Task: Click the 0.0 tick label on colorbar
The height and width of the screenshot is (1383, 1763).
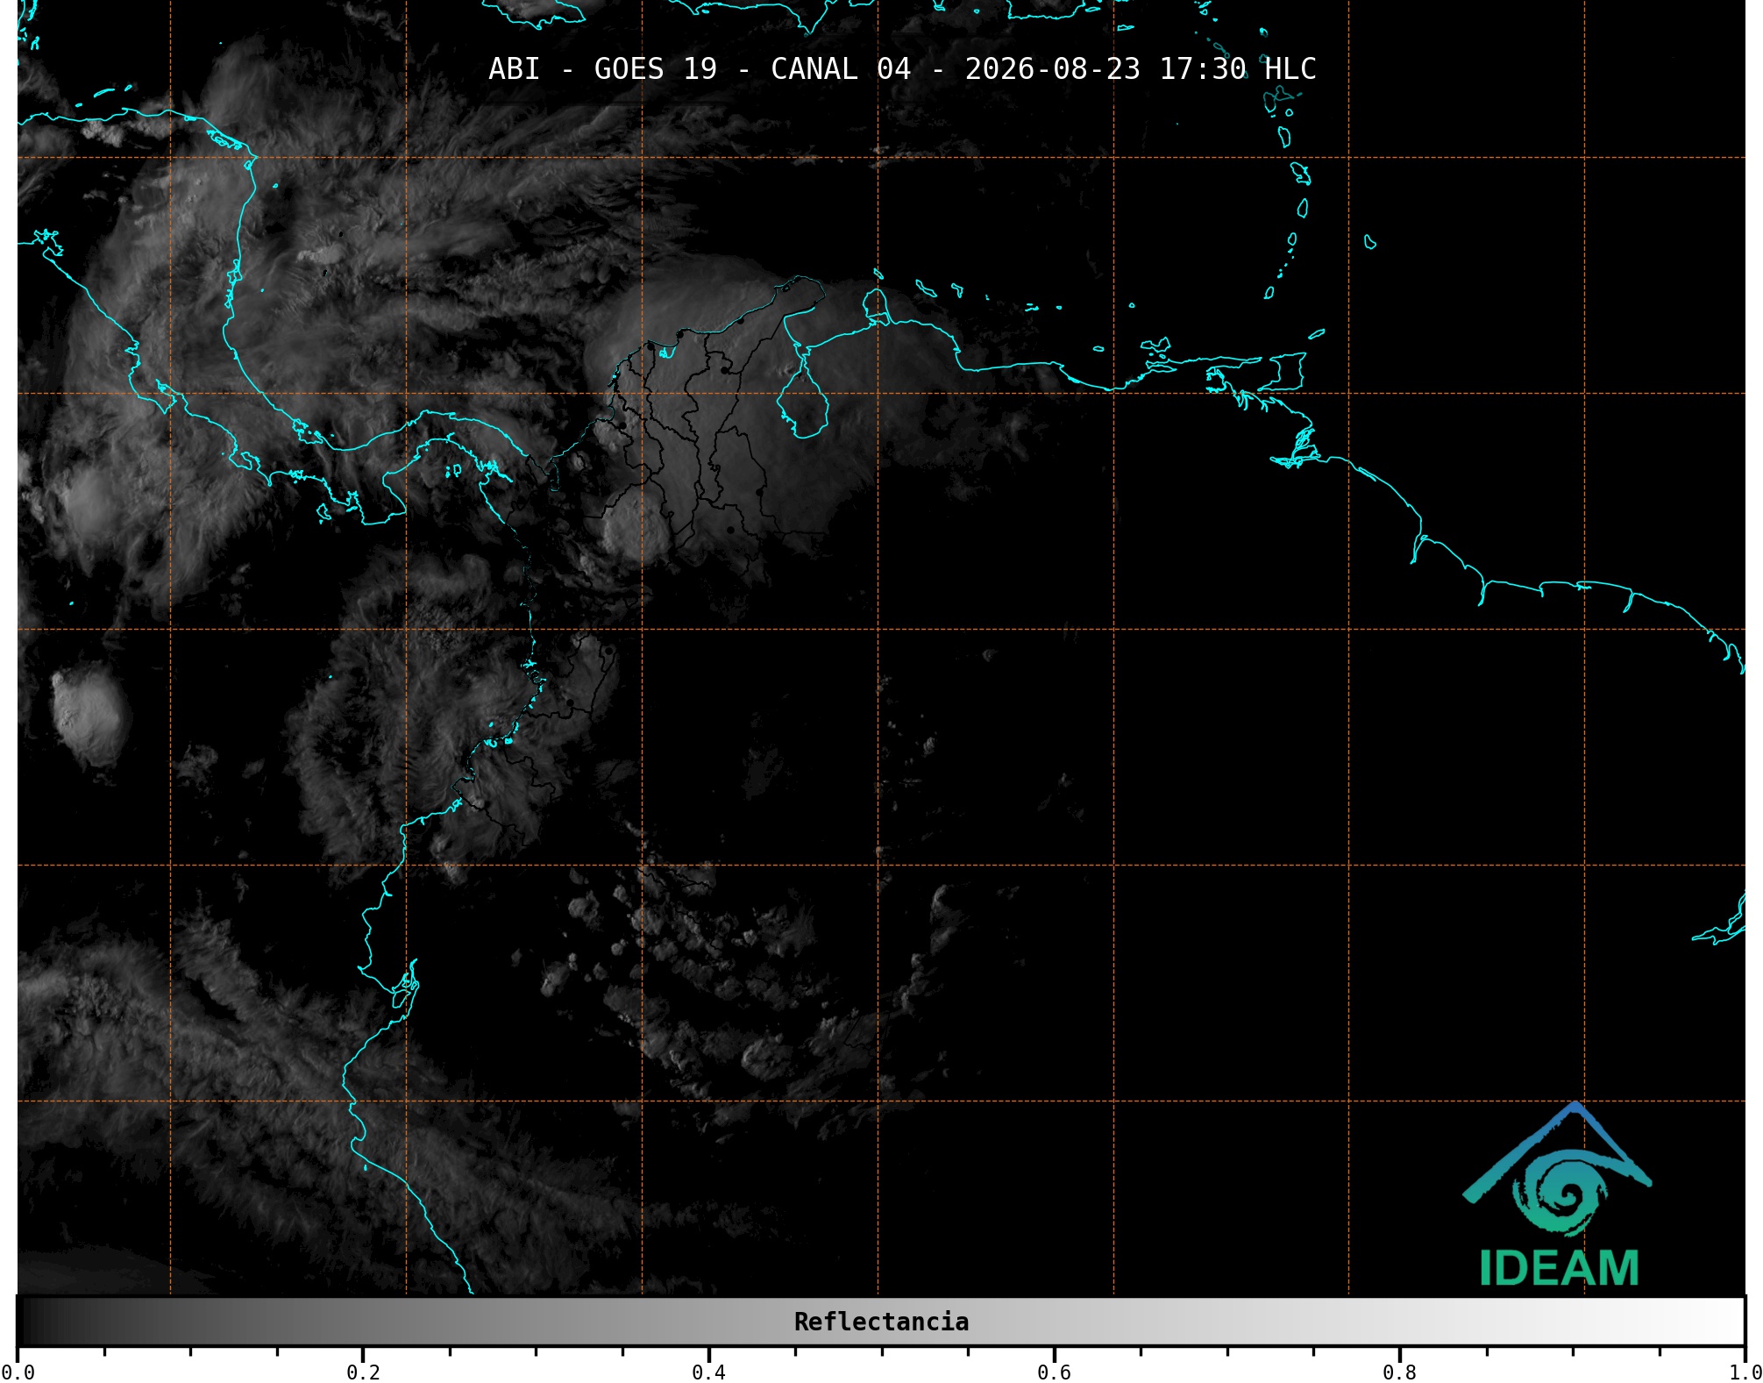Action: click(x=18, y=1372)
